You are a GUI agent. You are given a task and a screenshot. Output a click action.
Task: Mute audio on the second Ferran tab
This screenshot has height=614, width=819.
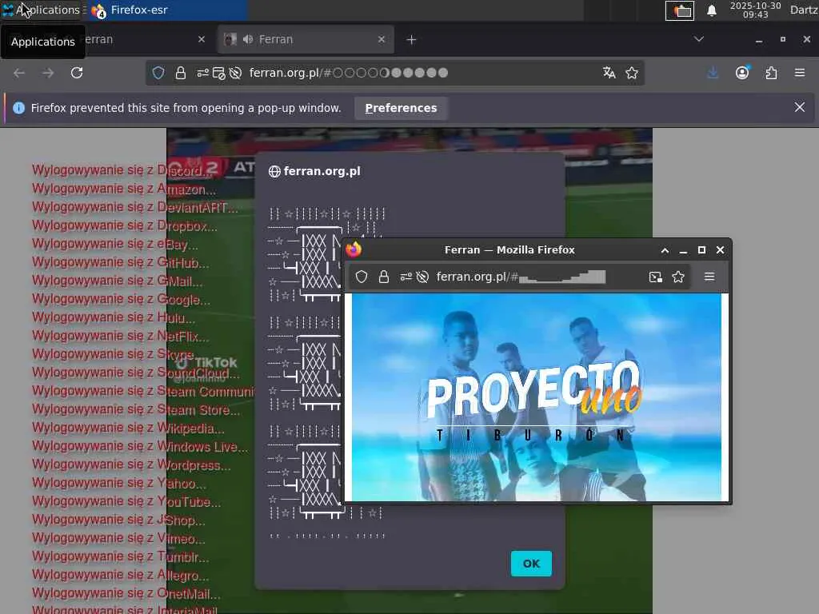tap(248, 39)
